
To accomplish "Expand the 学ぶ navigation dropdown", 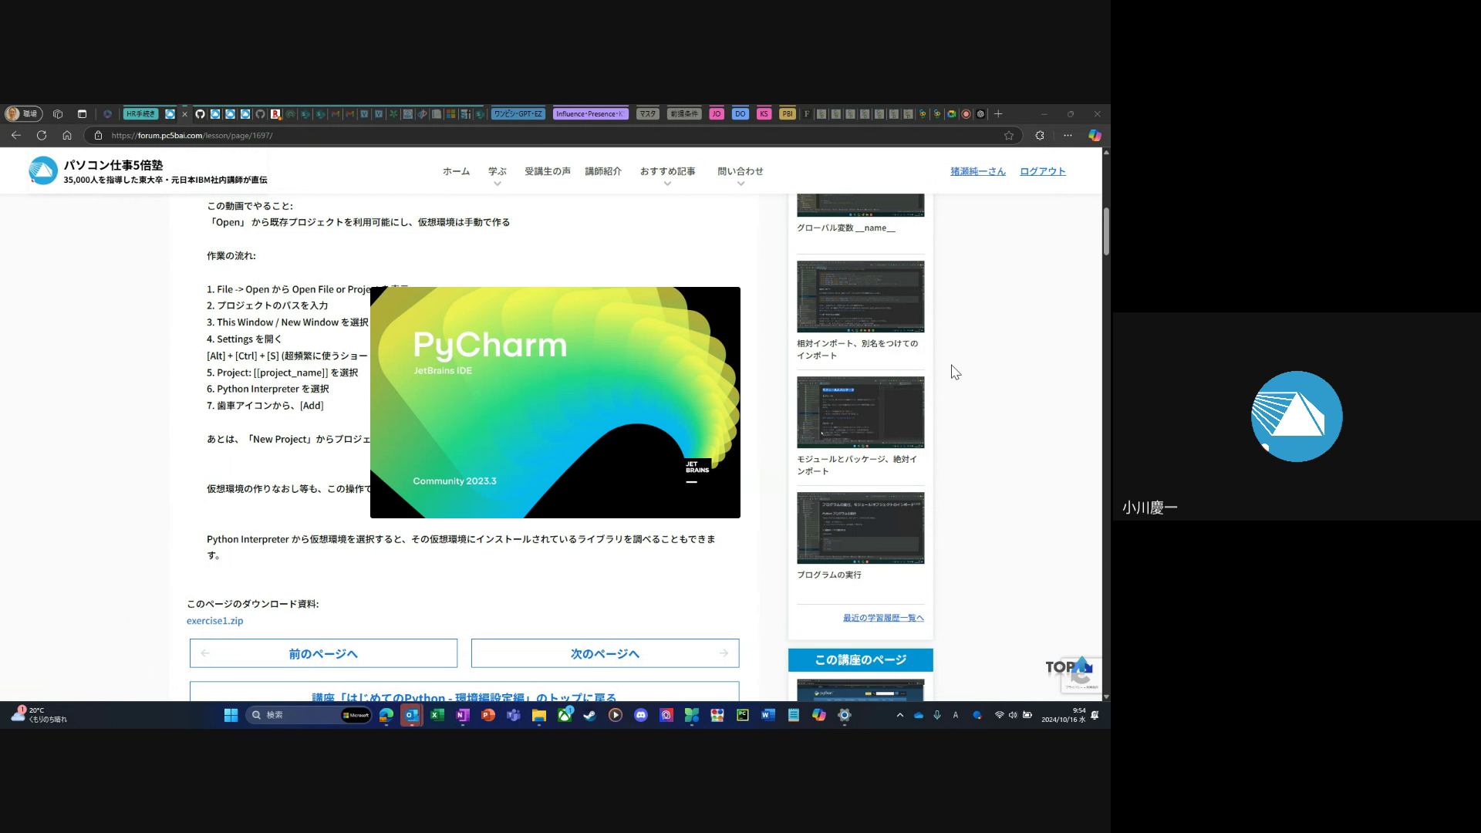I will tap(497, 172).
